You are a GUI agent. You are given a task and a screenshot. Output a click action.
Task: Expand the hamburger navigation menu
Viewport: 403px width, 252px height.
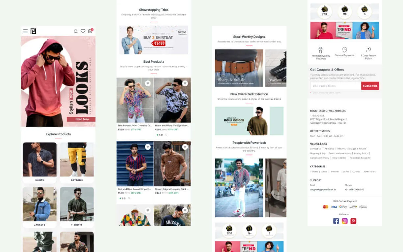pyautogui.click(x=25, y=31)
